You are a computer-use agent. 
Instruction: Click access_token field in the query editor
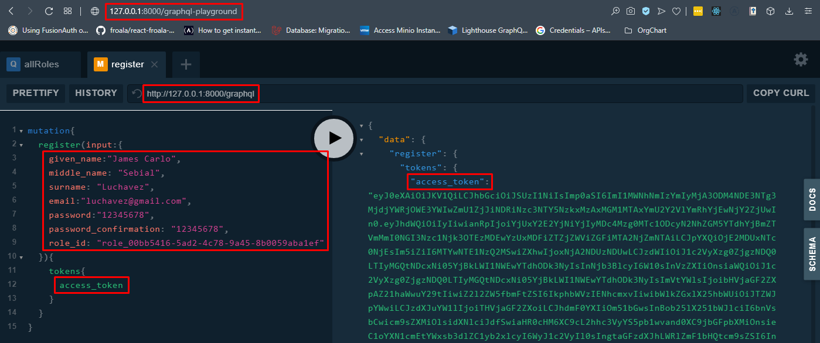coord(91,285)
